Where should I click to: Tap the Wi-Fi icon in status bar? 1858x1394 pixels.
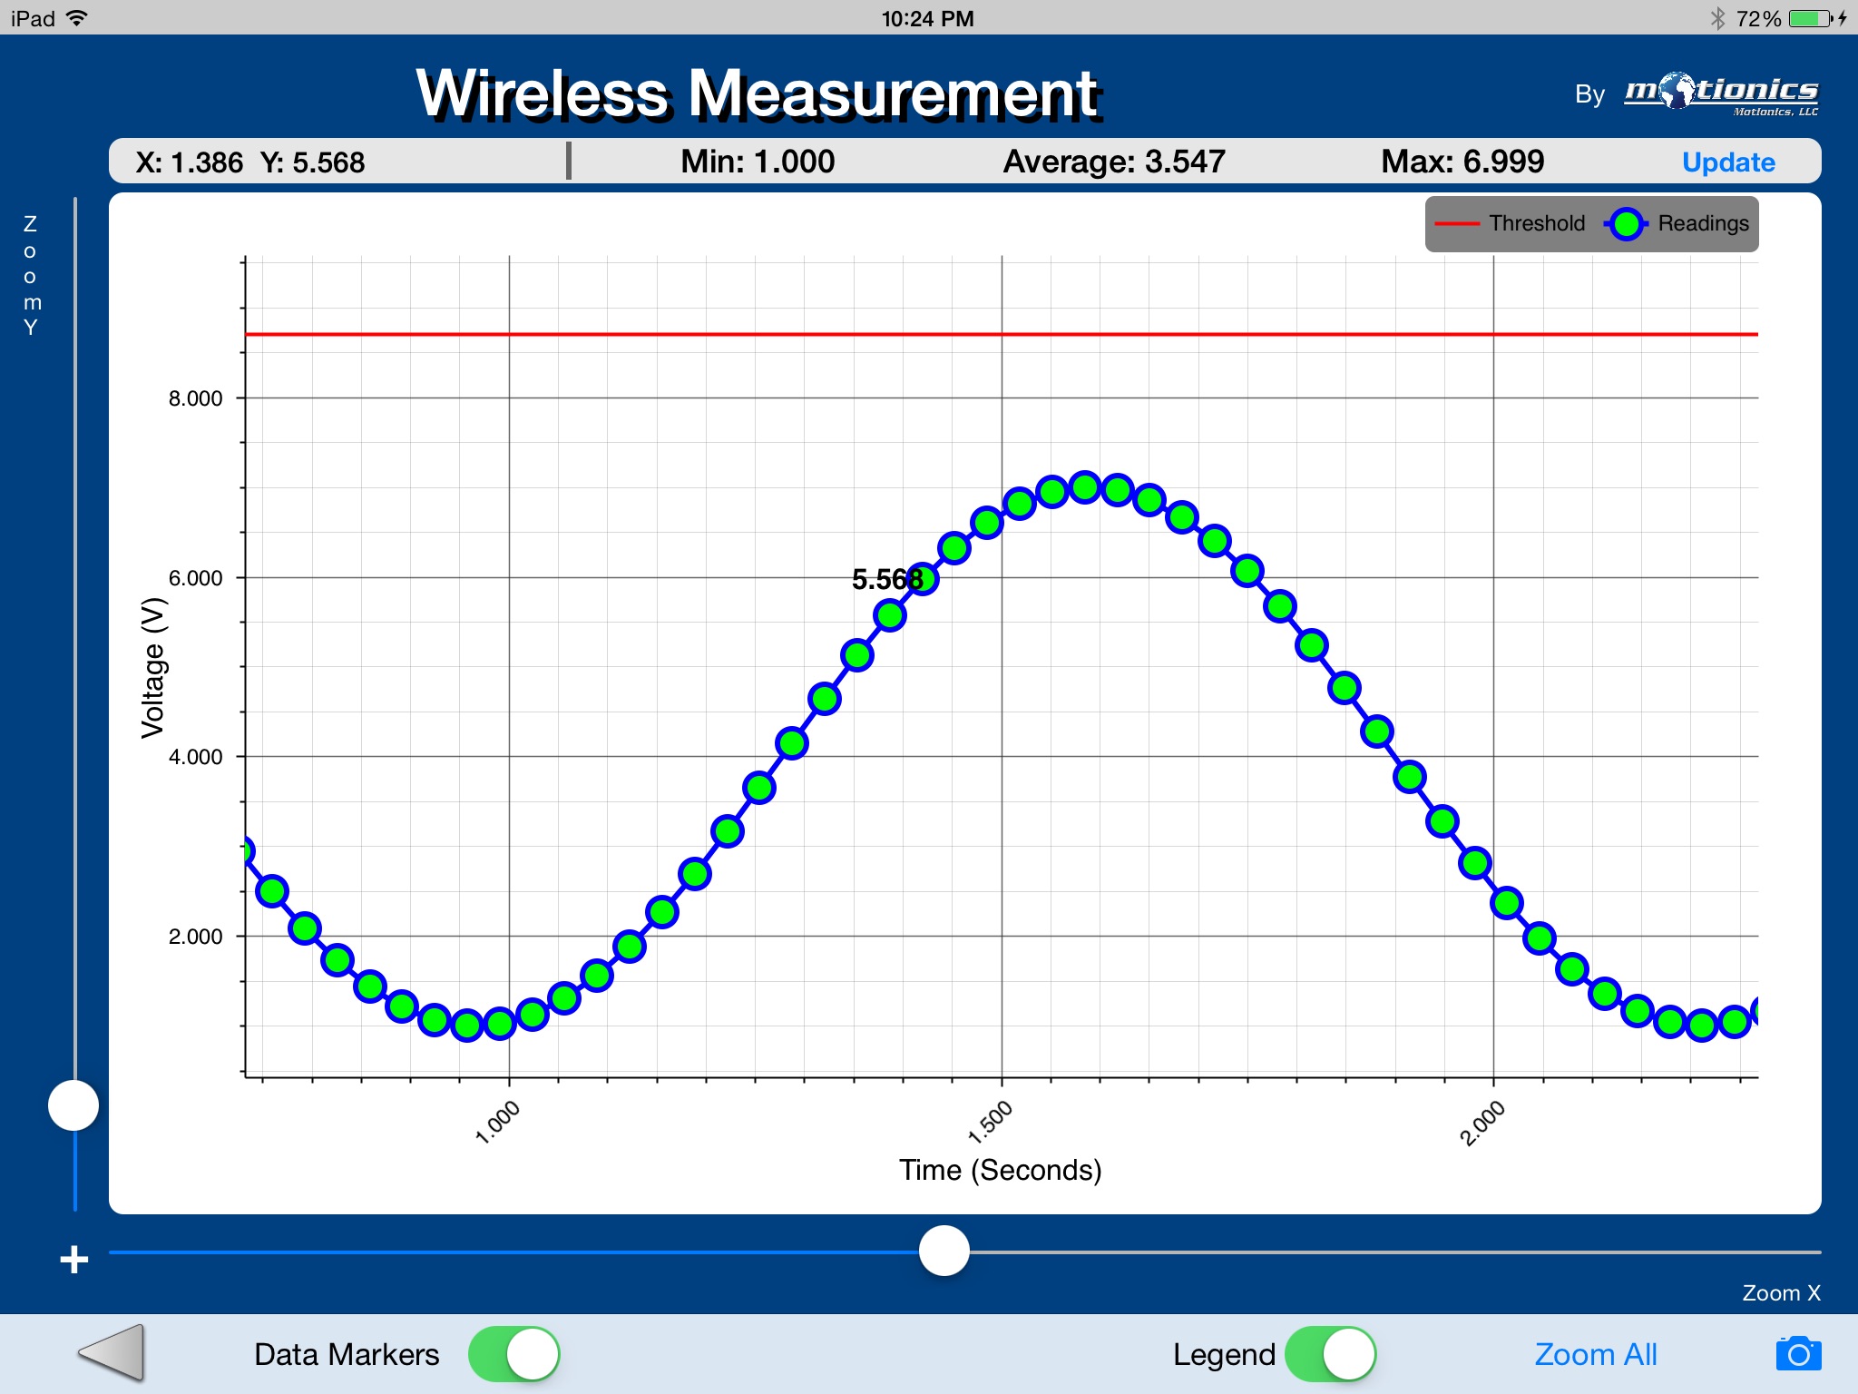[x=78, y=18]
